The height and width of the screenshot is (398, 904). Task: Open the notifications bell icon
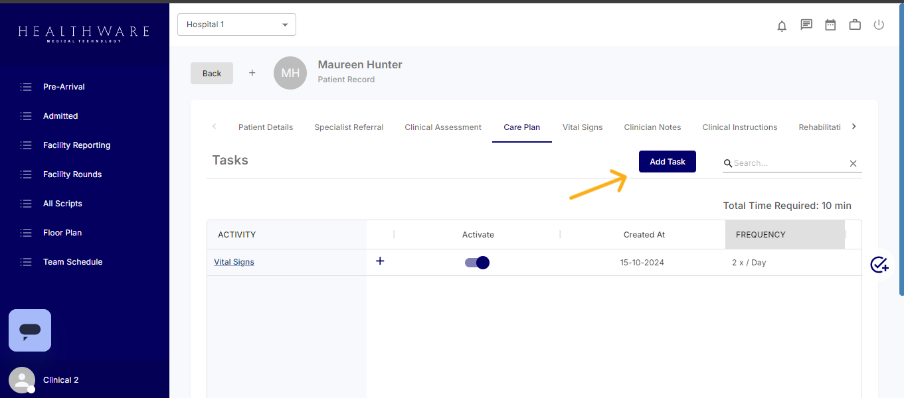pos(782,26)
